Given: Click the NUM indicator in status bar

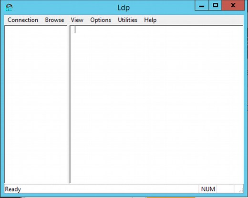Looking at the screenshot, I should (208, 189).
